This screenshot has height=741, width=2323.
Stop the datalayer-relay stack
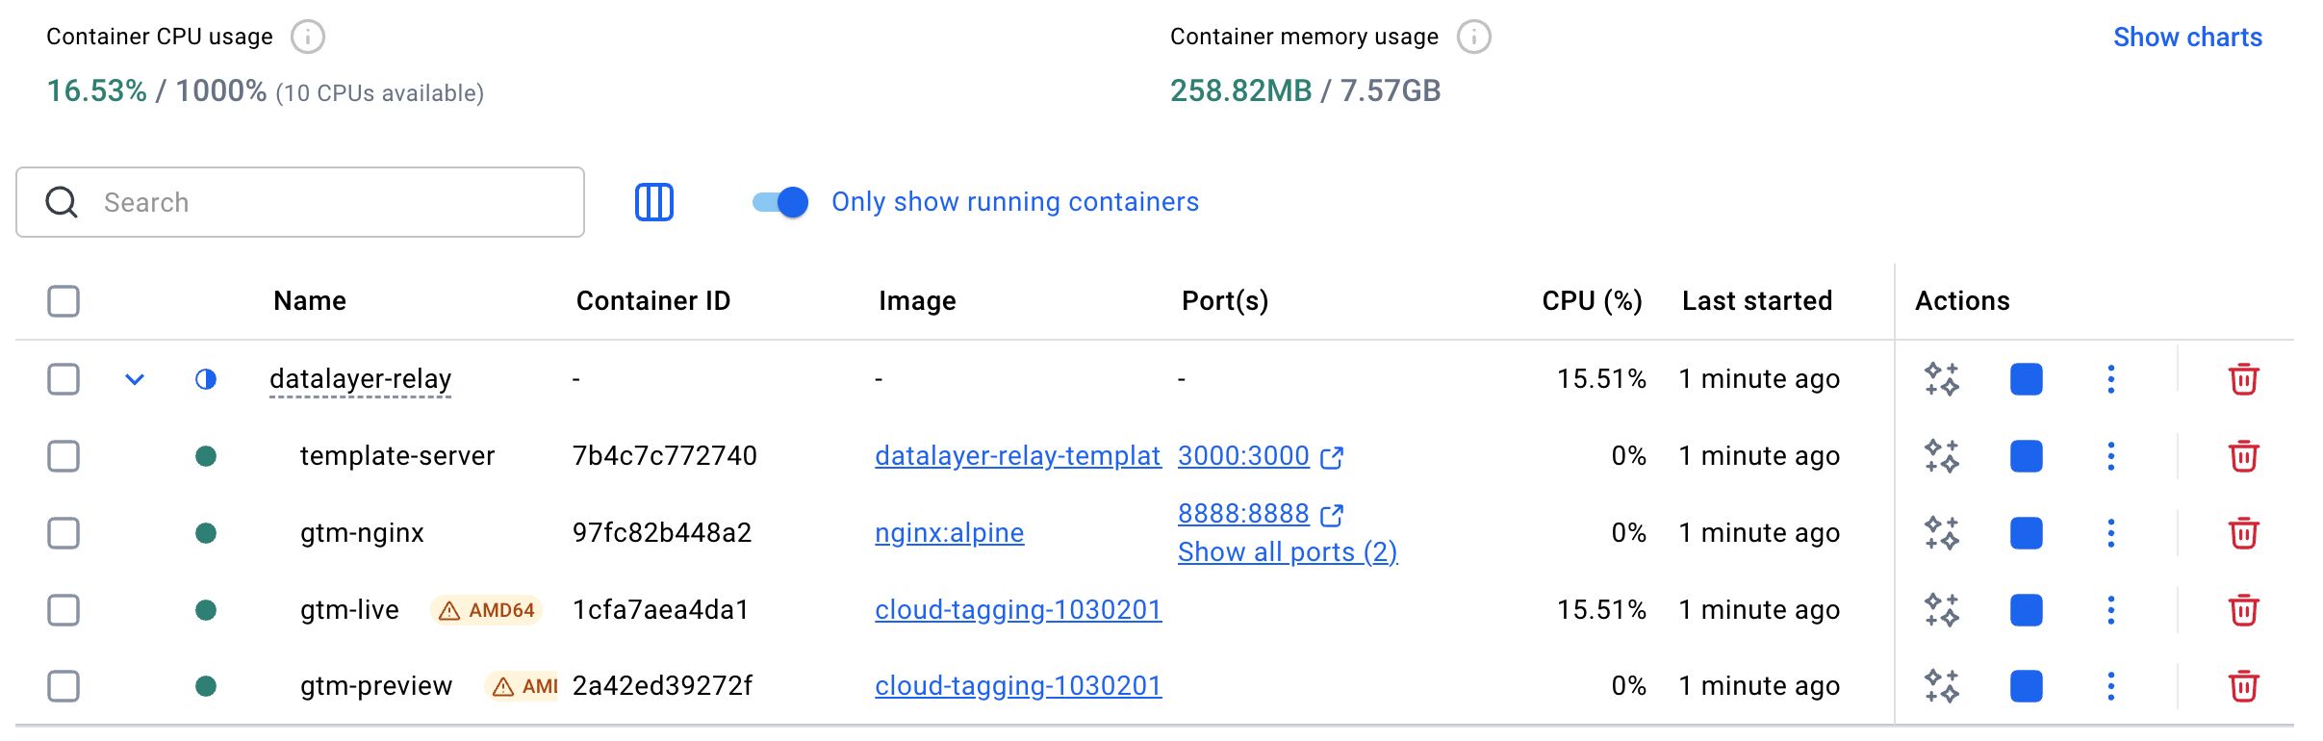[x=2026, y=379]
